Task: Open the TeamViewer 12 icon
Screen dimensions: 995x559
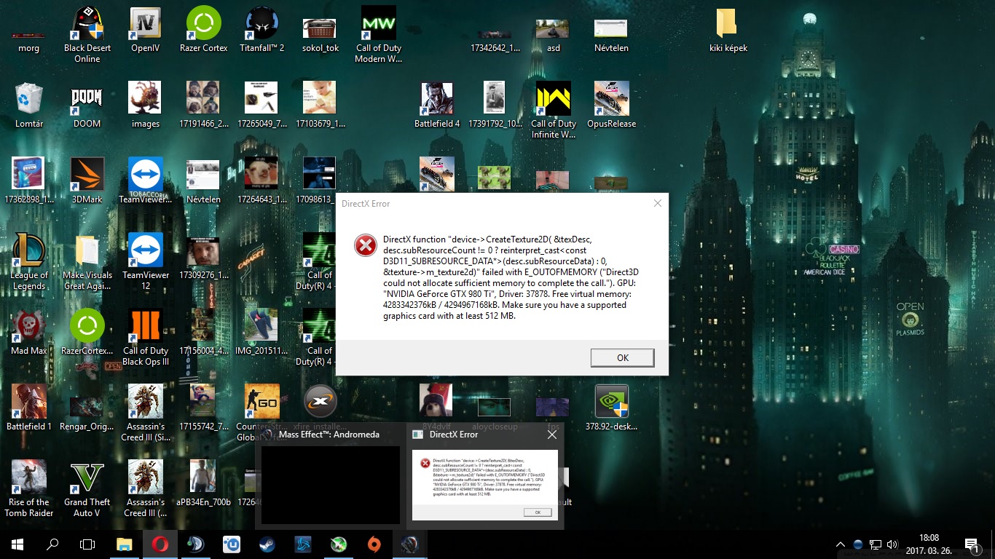Action: click(x=146, y=262)
